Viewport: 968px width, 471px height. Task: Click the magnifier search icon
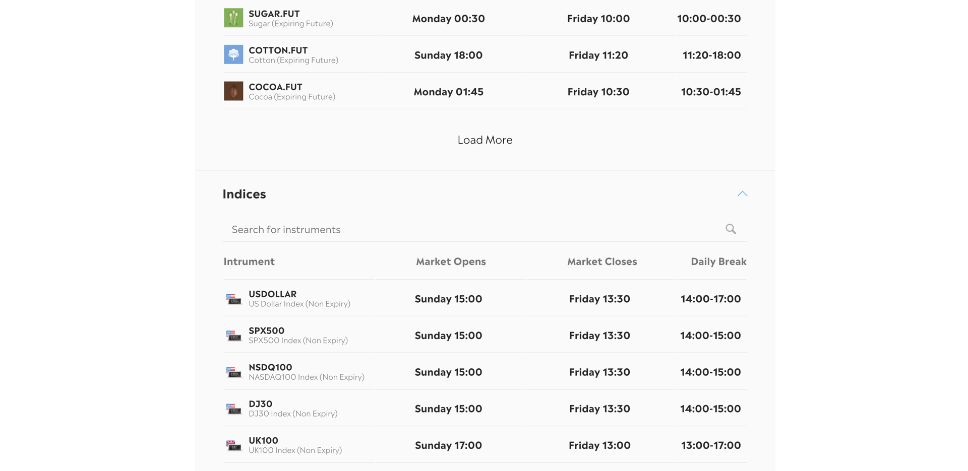point(731,229)
